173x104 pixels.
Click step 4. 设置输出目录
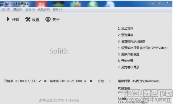(143, 48)
